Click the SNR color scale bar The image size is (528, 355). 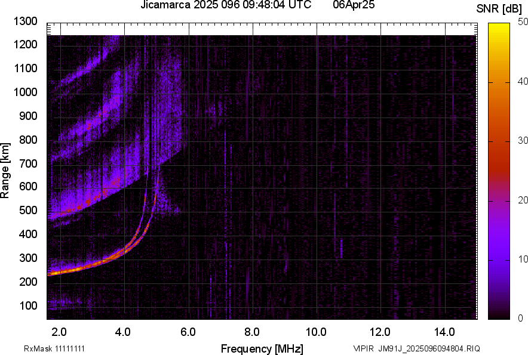click(x=499, y=171)
